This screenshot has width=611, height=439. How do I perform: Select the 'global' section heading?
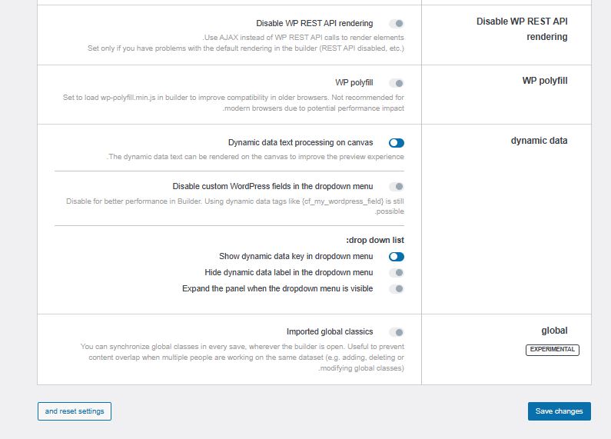[554, 331]
